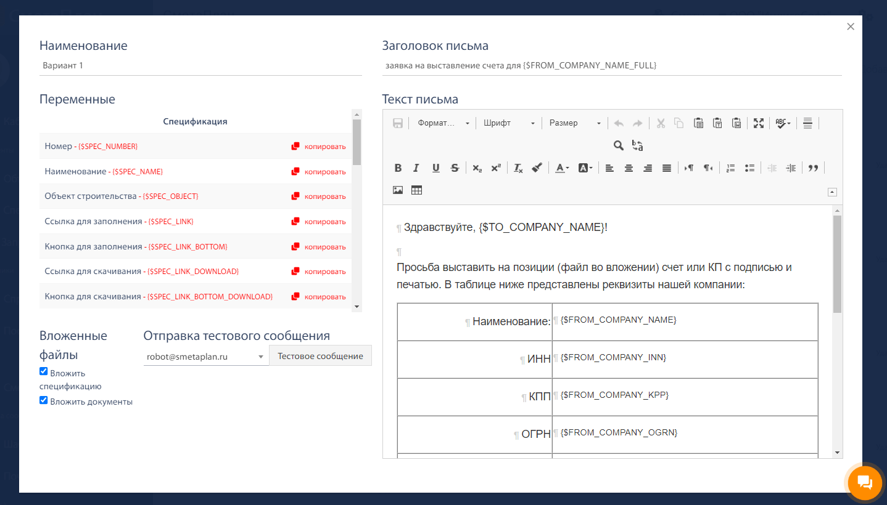Screen dimensions: 887x505
Task: Open the find (magnifier) tool
Action: (618, 145)
